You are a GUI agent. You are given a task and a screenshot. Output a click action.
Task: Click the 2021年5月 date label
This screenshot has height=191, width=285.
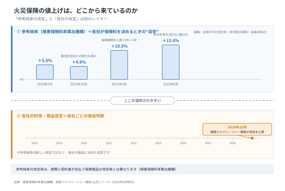point(119,84)
